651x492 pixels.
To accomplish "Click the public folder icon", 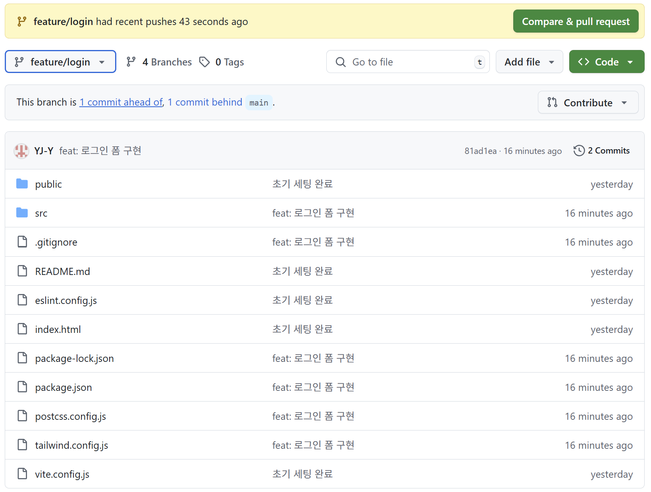I will [22, 184].
